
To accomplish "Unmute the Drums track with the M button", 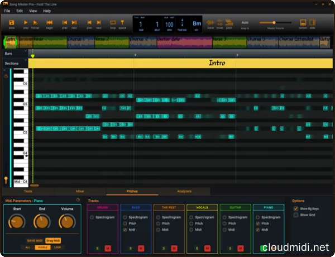I will click(108, 248).
